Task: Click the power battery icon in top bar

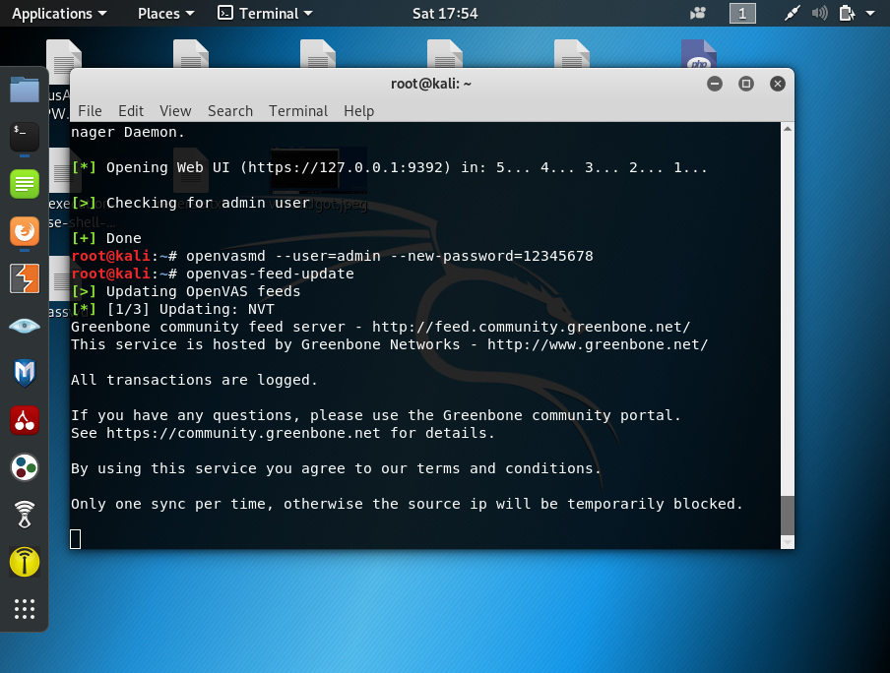Action: (847, 13)
